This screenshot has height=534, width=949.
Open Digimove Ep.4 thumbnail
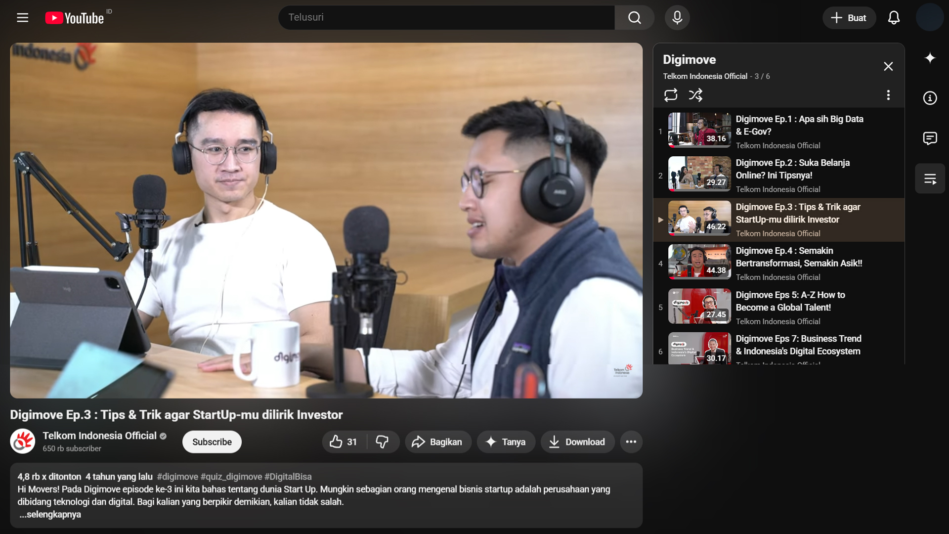point(699,262)
